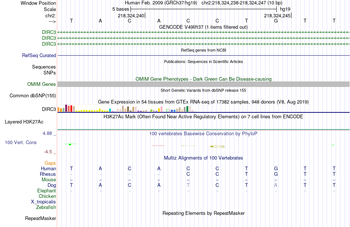Select the 'Chicken' species row label
The image size is (350, 227).
coord(47,196)
